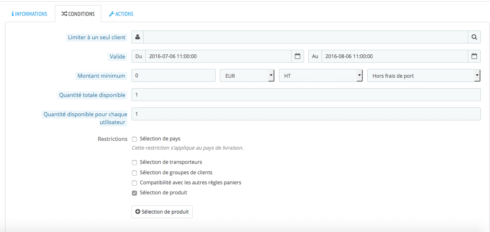Click the wrench icon on Actions tab
This screenshot has height=232, width=490.
tap(111, 14)
